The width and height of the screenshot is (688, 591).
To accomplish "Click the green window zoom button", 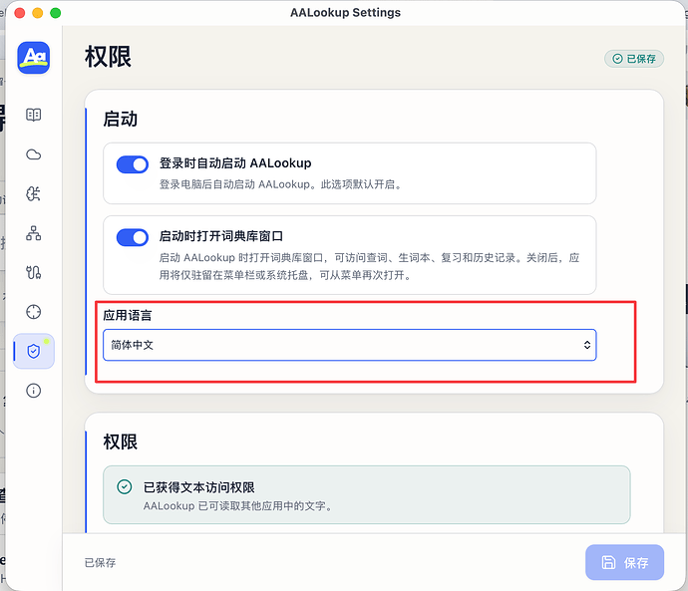I will click(55, 13).
